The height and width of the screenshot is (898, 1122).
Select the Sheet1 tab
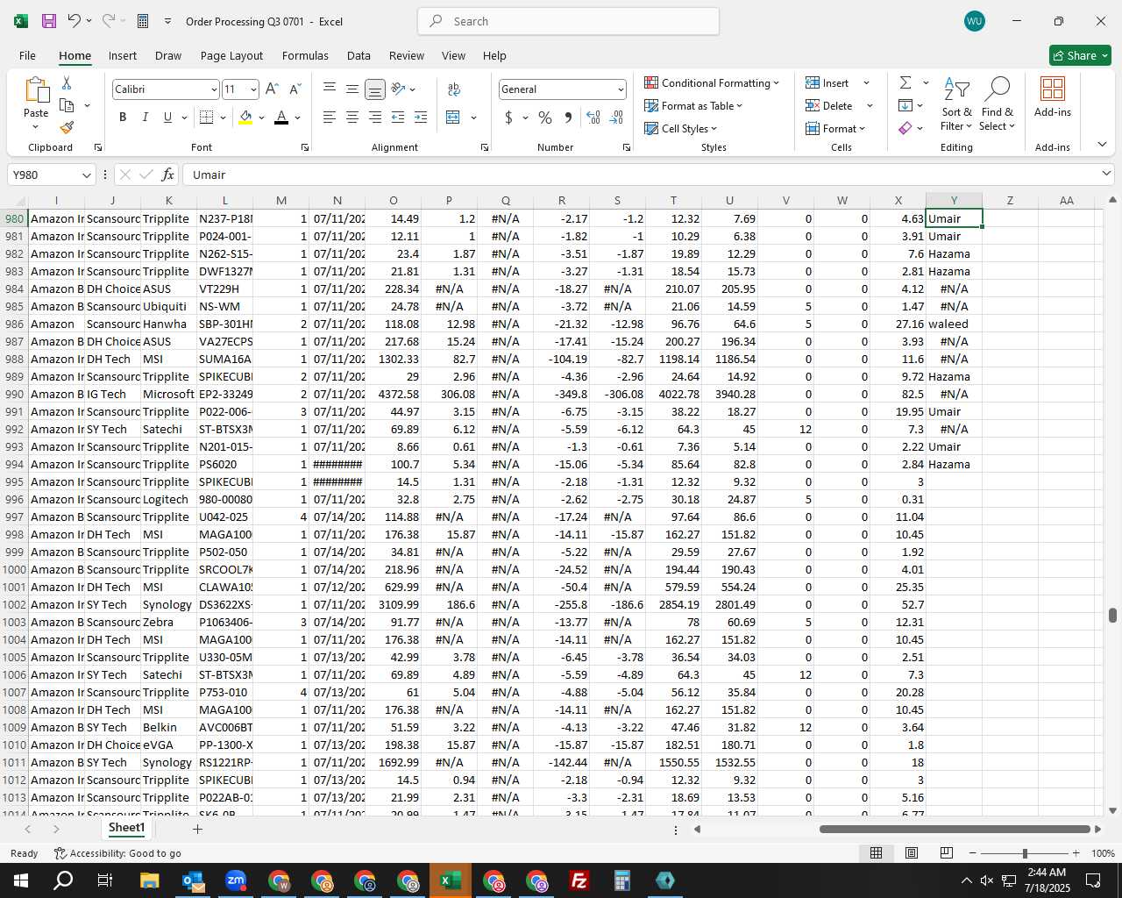126,828
